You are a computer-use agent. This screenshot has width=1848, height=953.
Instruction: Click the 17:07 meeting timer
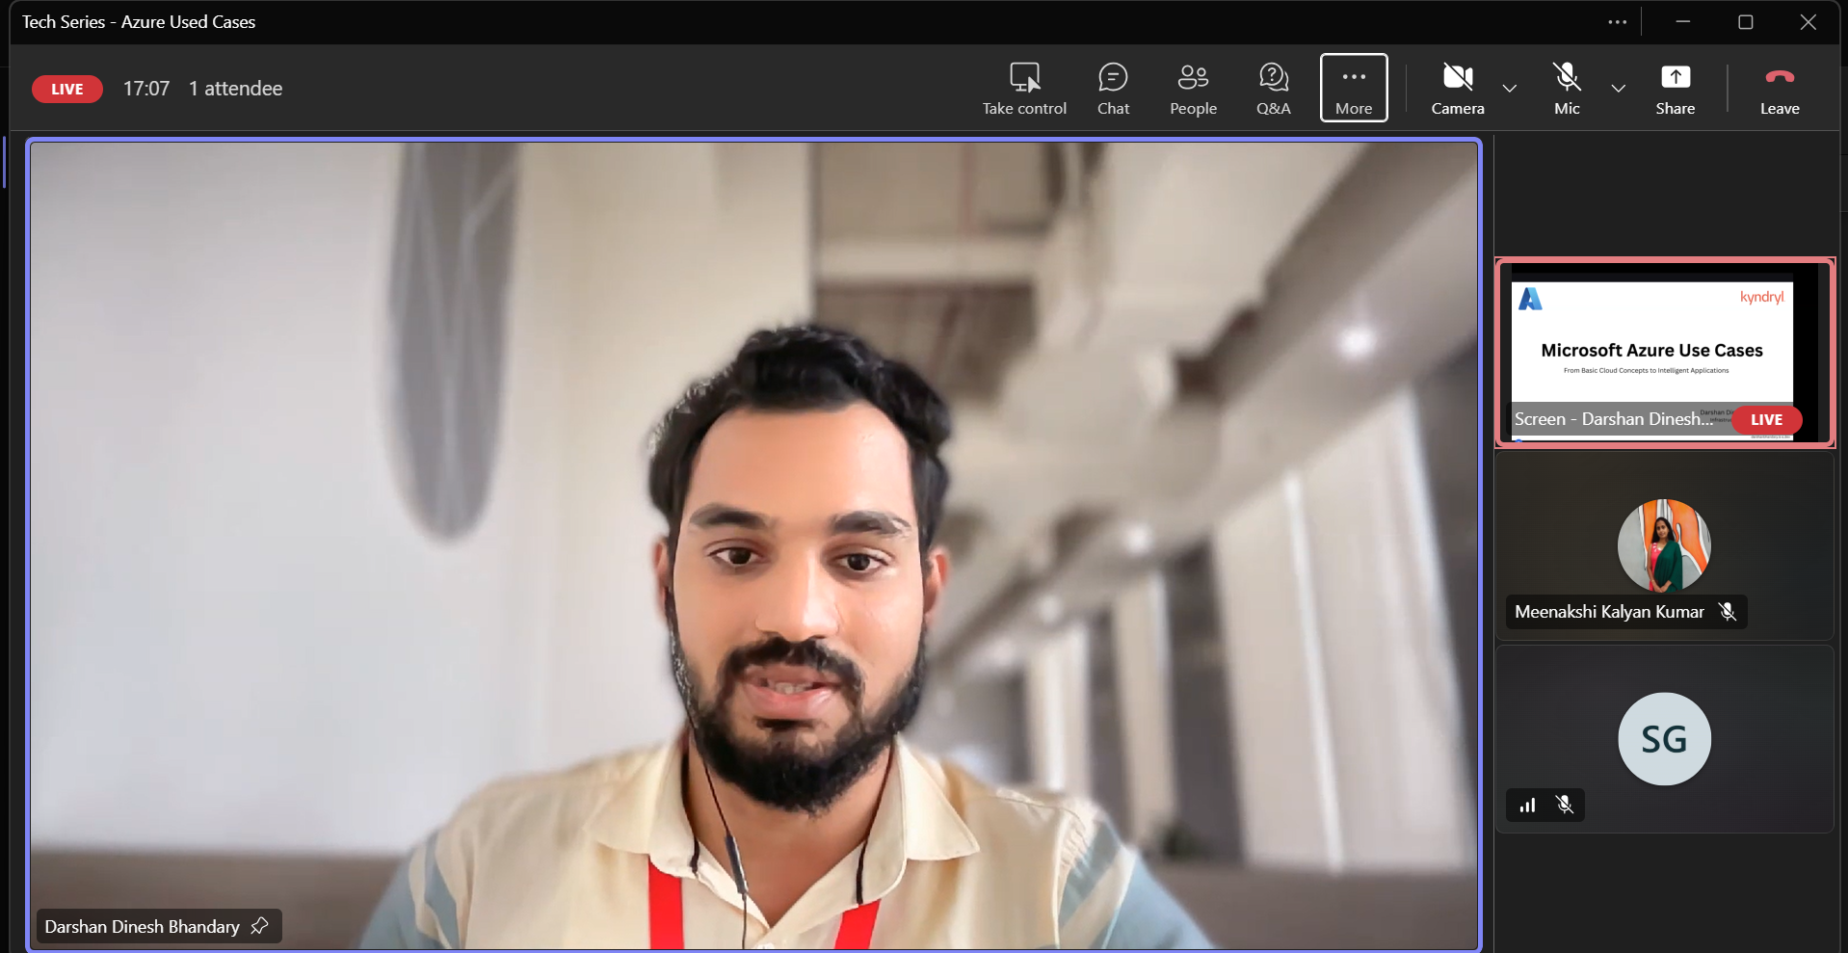tap(146, 89)
